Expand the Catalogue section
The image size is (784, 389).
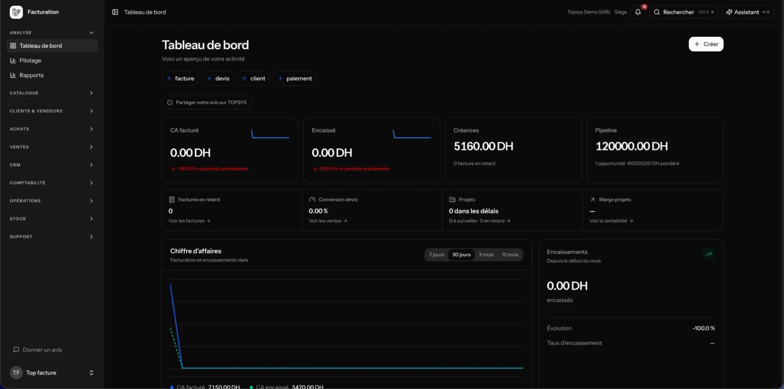click(x=52, y=93)
